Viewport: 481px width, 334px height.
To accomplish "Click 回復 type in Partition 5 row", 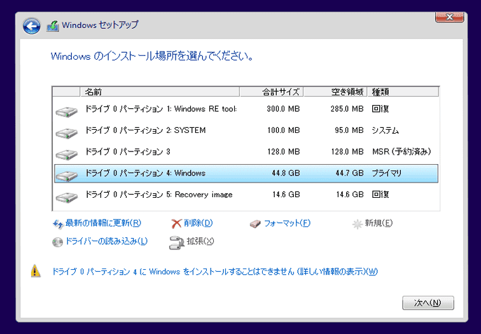I will click(380, 195).
